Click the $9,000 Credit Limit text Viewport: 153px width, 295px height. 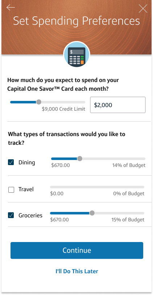coord(63,109)
